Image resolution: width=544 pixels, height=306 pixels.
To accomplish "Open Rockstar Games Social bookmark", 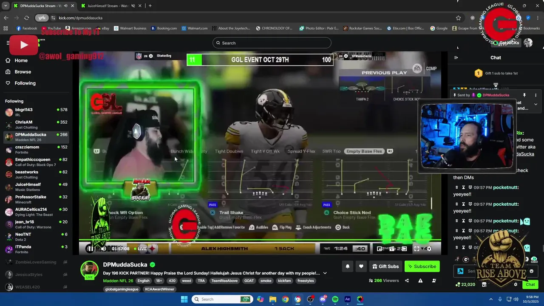I will (x=362, y=28).
